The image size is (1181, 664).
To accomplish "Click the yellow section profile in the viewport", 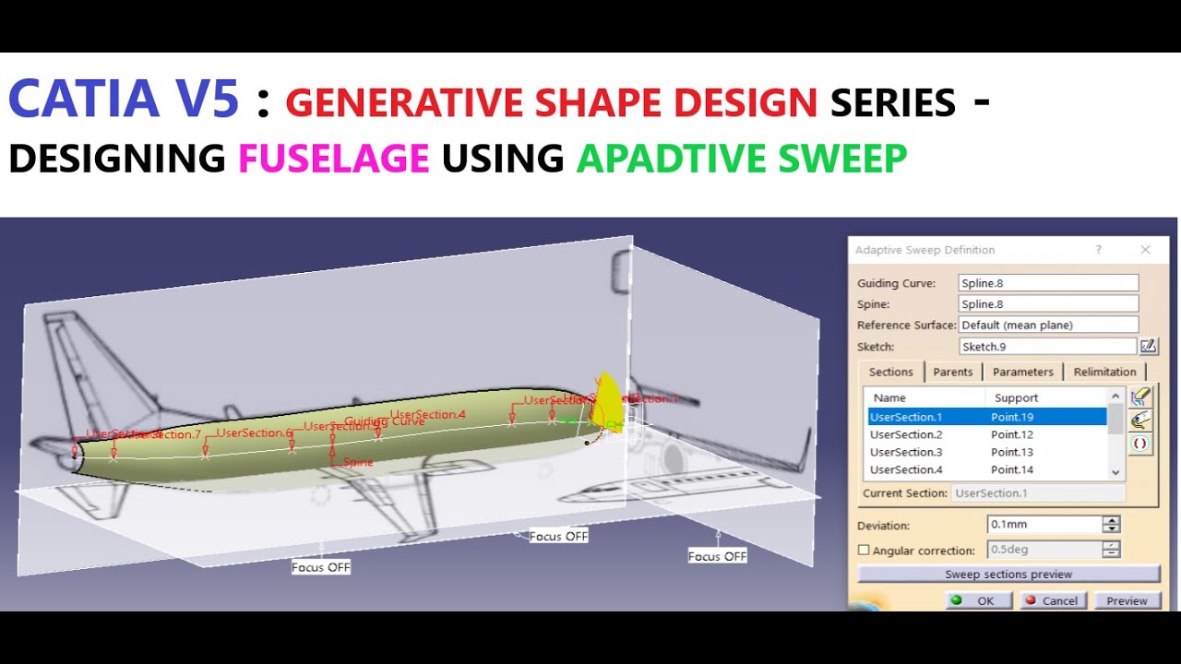I will 606,403.
